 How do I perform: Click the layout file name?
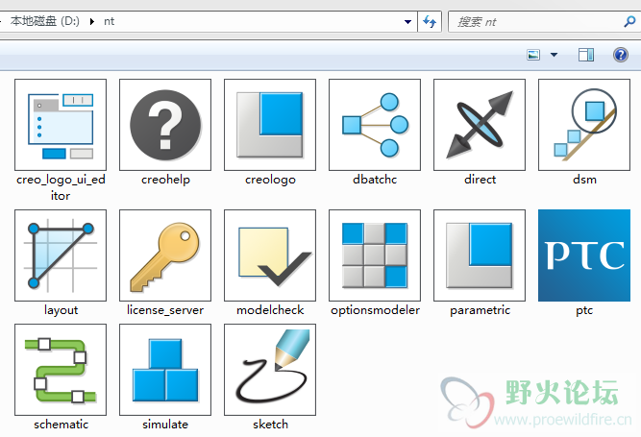(x=61, y=310)
